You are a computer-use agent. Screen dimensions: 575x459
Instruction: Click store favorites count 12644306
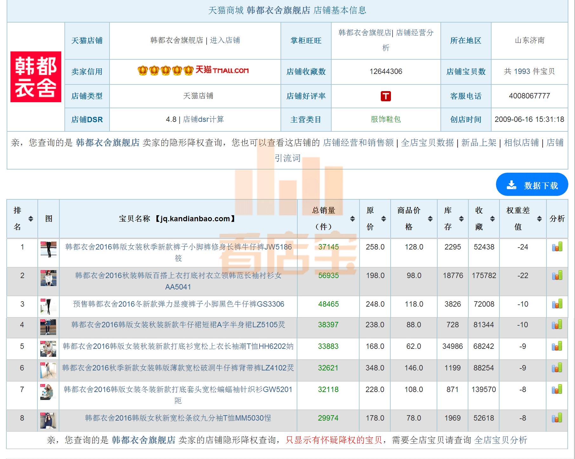click(386, 71)
